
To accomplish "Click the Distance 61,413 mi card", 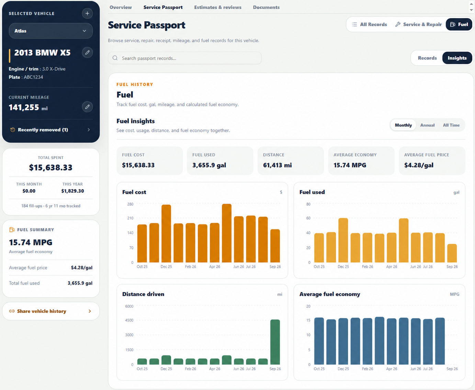I will point(291,161).
